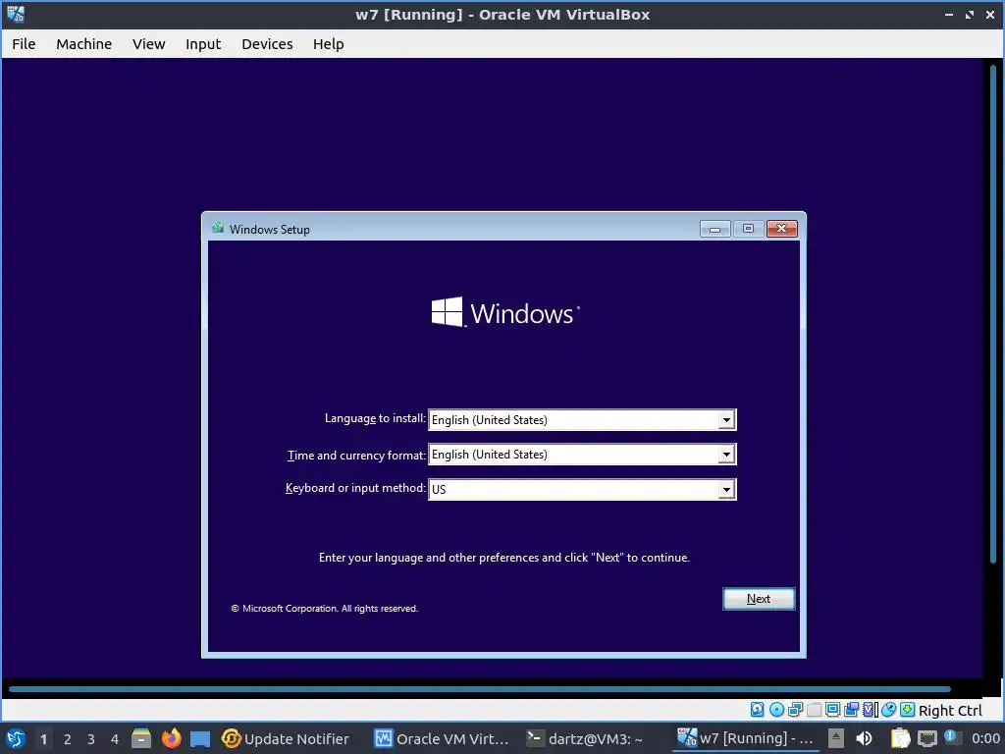The image size is (1005, 754).
Task: Open the volume speaker tray icon
Action: tap(864, 738)
